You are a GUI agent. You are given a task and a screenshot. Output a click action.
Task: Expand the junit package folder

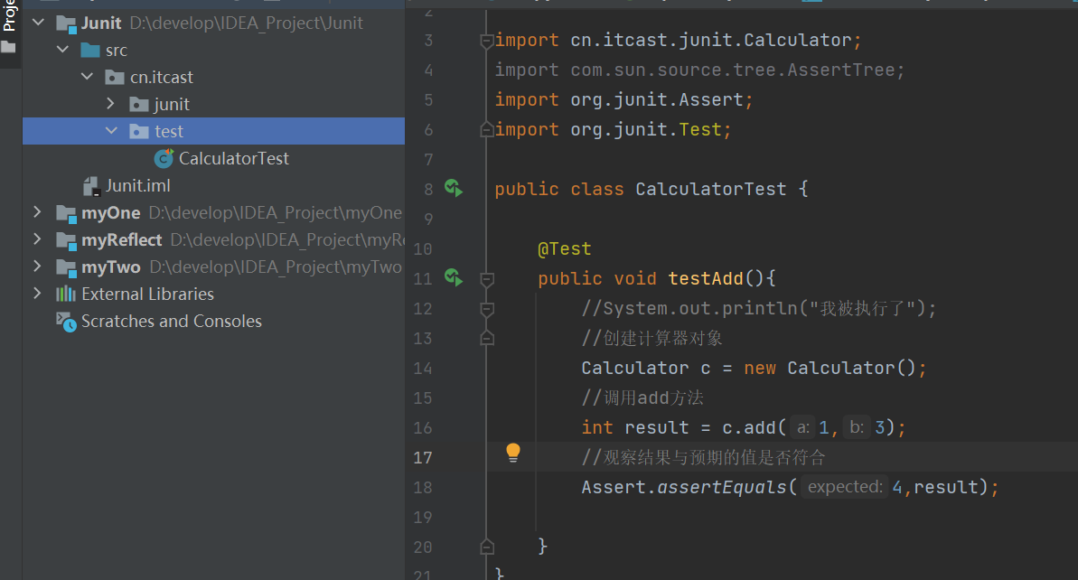(110, 104)
